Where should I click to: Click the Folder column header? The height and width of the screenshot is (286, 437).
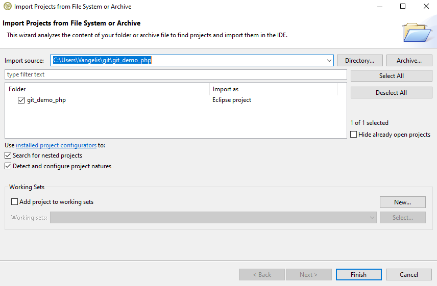point(108,89)
